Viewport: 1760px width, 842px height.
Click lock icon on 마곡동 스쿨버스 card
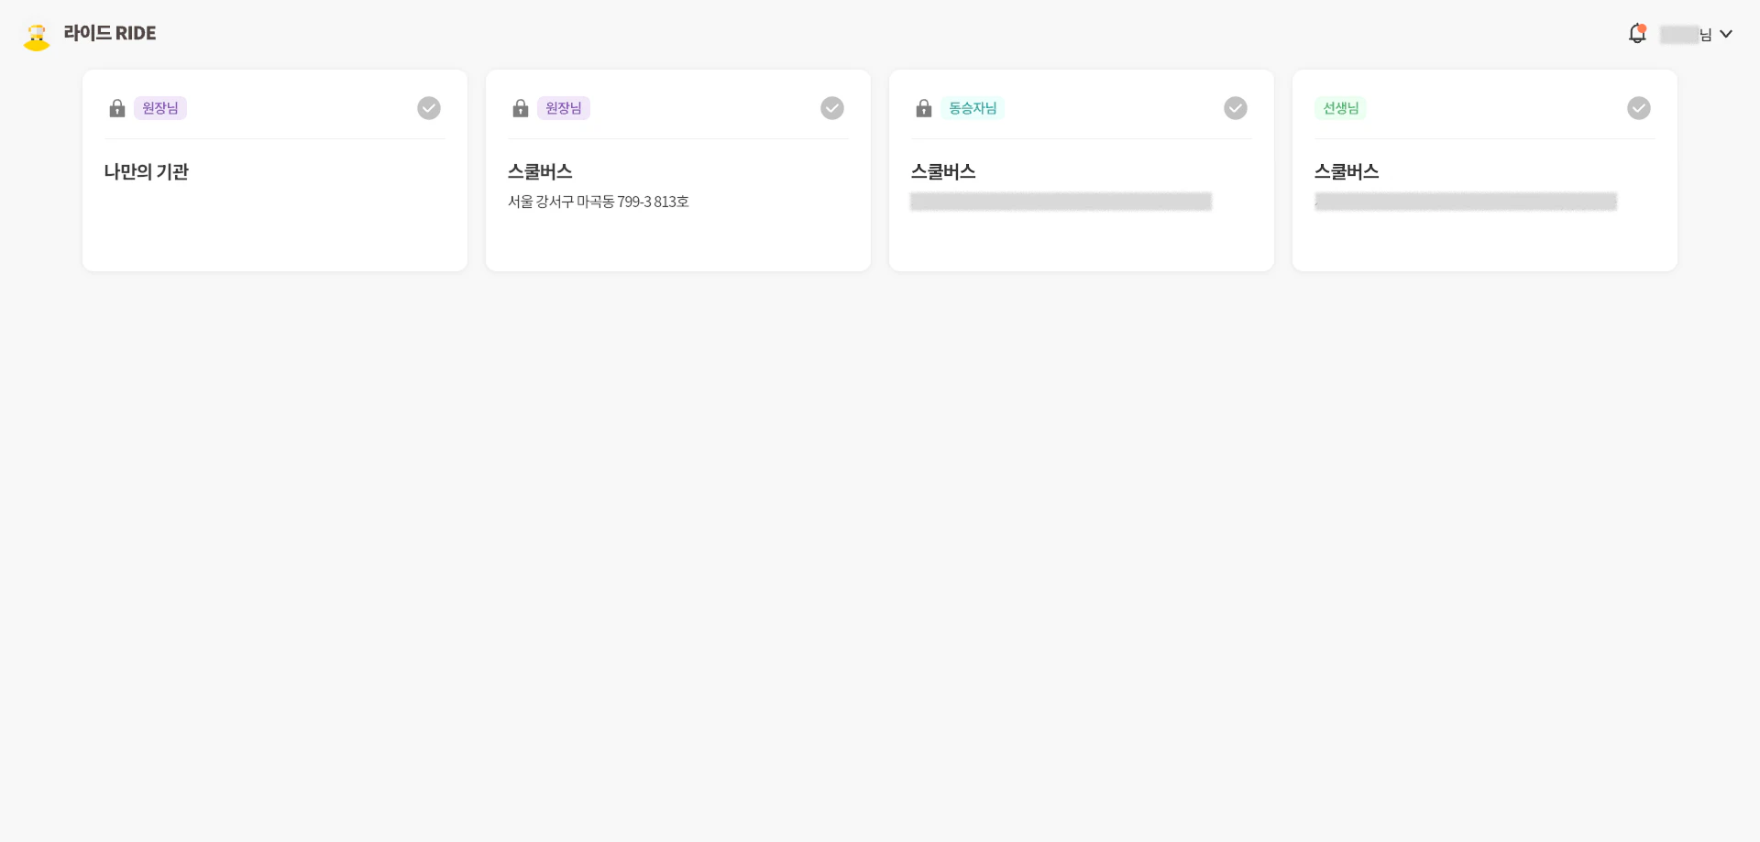521,109
